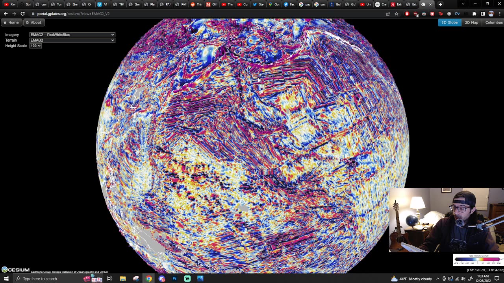Image resolution: width=504 pixels, height=283 pixels.
Task: Go forward in browser history
Action: click(x=14, y=14)
